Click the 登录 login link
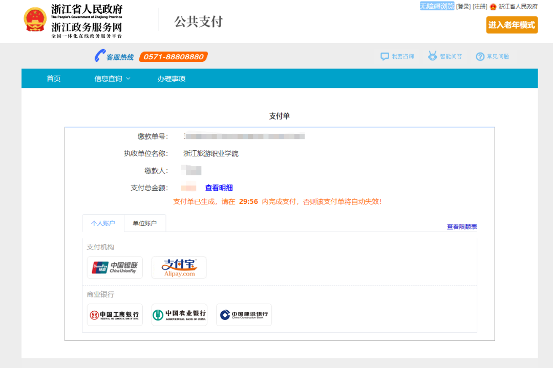This screenshot has height=368, width=553. point(463,7)
